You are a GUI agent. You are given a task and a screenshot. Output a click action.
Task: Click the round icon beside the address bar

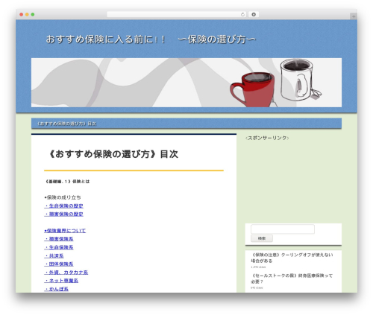click(254, 15)
